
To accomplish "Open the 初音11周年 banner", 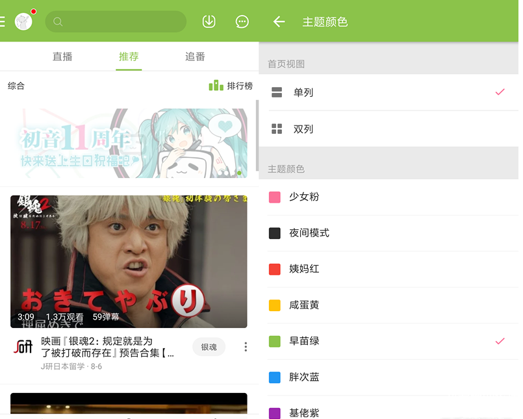I will [129, 143].
